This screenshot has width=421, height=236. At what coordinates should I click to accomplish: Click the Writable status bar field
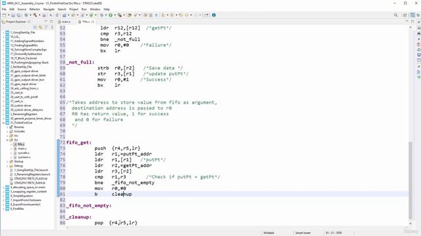tap(269, 233)
